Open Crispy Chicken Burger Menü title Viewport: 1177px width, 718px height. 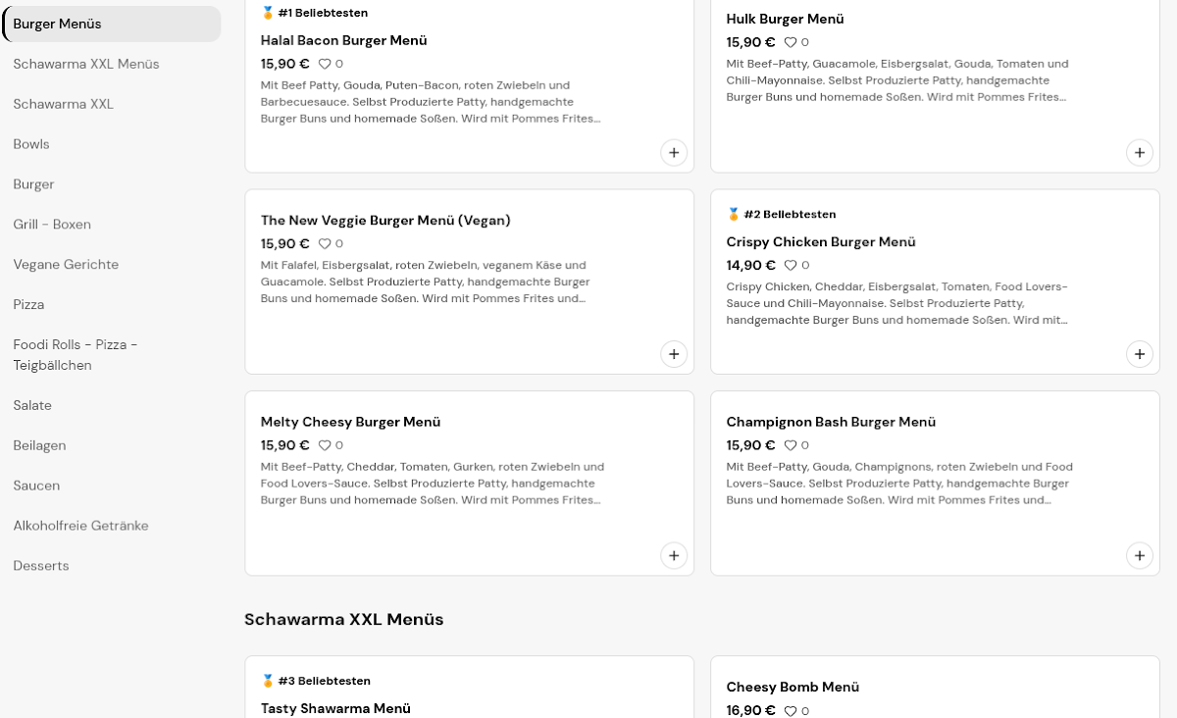pos(821,242)
